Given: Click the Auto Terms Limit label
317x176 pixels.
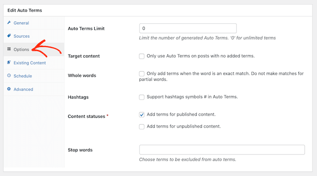Looking at the screenshot, I should (86, 28).
